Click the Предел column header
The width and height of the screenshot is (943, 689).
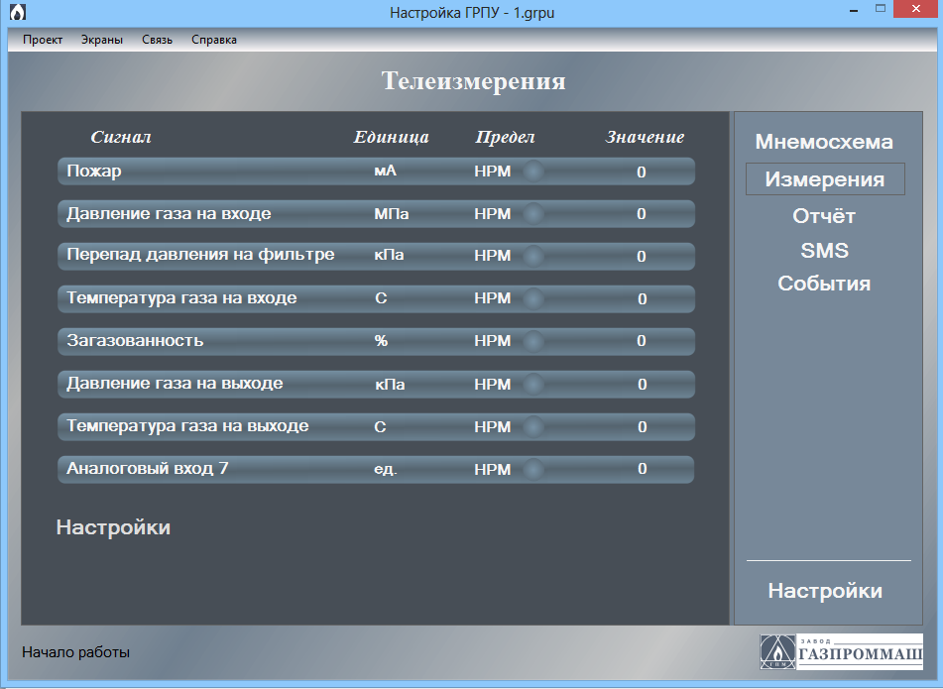505,137
